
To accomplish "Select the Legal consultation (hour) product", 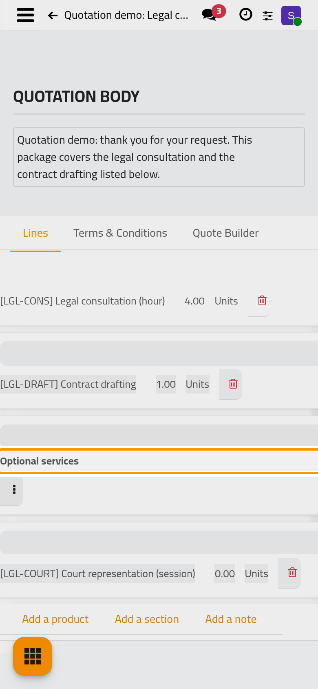I will (x=83, y=301).
